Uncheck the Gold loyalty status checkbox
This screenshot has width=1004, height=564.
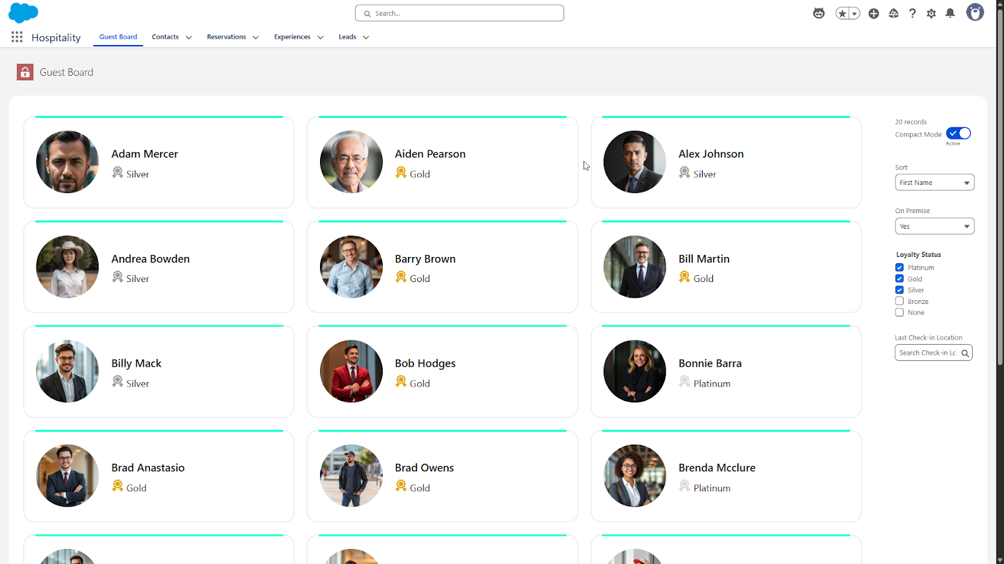tap(899, 279)
